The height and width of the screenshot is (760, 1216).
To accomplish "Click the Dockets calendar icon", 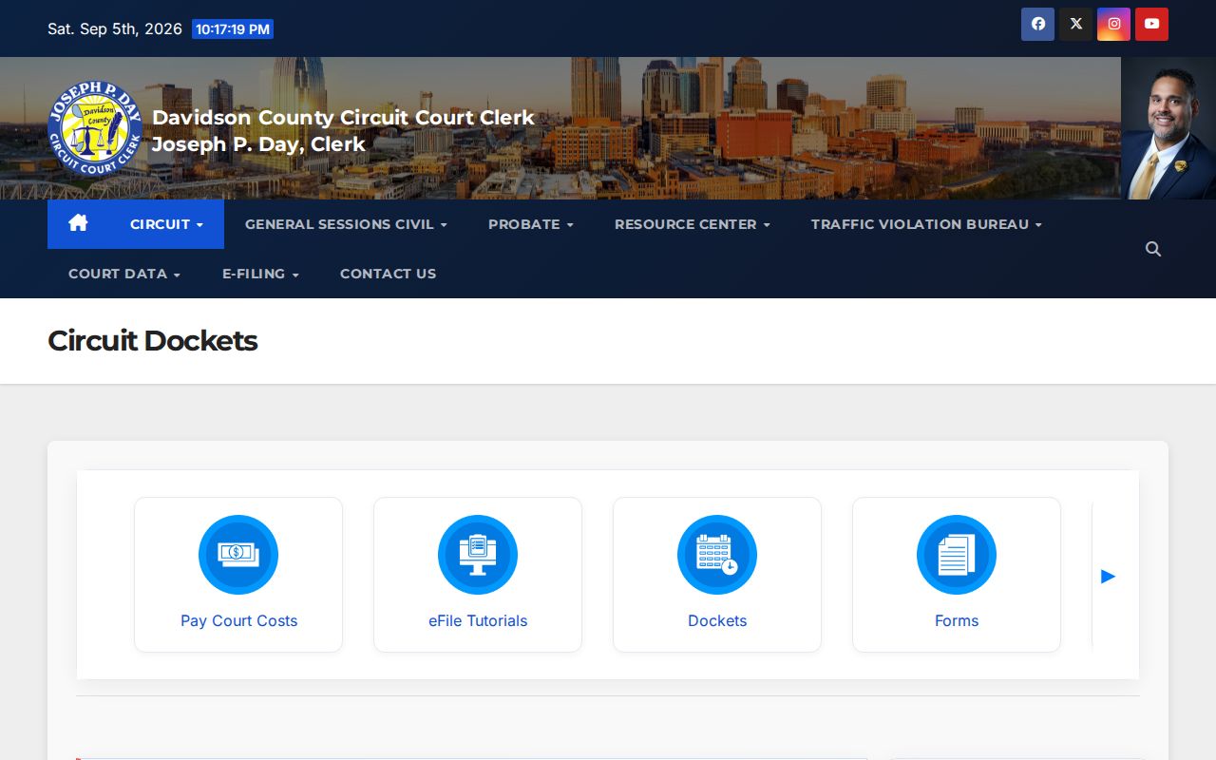I will coord(717,555).
